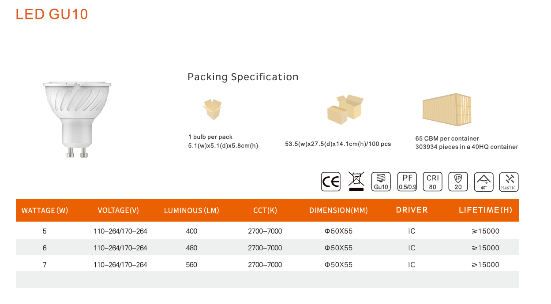Click the PLASTIC material icon
This screenshot has width=551, height=304.
(509, 182)
